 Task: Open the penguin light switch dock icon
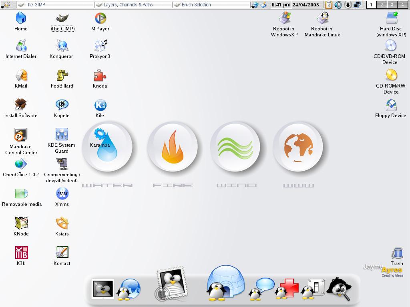point(313,289)
